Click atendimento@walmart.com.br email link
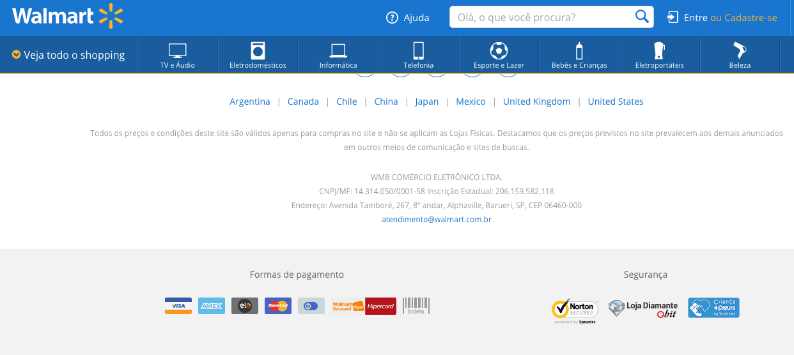The image size is (794, 355). (437, 220)
